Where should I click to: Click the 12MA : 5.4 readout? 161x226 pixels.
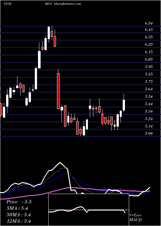[19, 221]
